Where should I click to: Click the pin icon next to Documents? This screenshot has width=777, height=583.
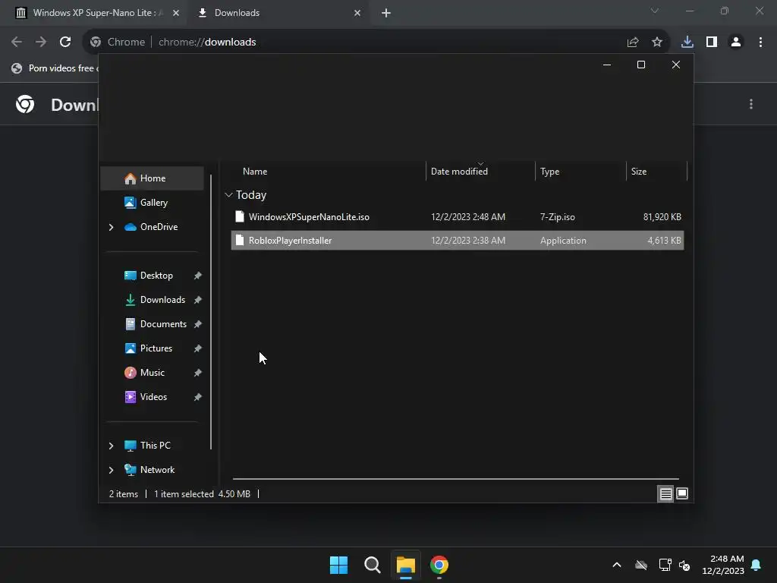tap(198, 324)
